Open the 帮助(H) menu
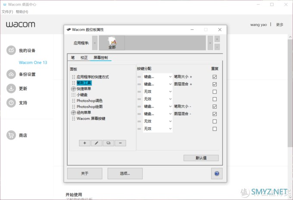This screenshot has height=200, width=293. (22, 12)
